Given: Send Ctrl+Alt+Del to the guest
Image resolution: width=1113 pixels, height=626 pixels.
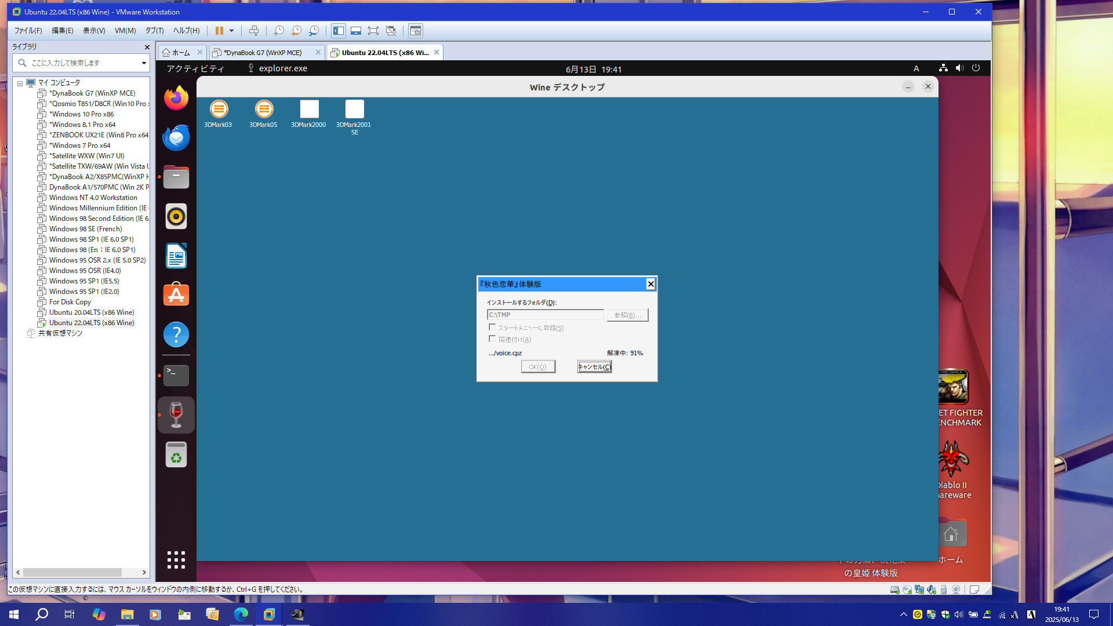Looking at the screenshot, I should click(254, 31).
